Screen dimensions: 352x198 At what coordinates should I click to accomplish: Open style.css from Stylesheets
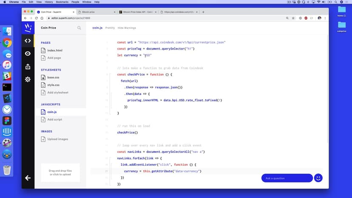point(53,85)
